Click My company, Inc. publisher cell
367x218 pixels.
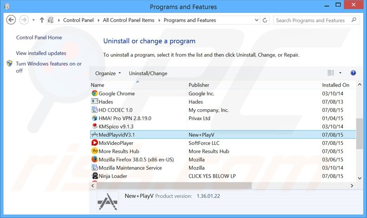coord(209,110)
